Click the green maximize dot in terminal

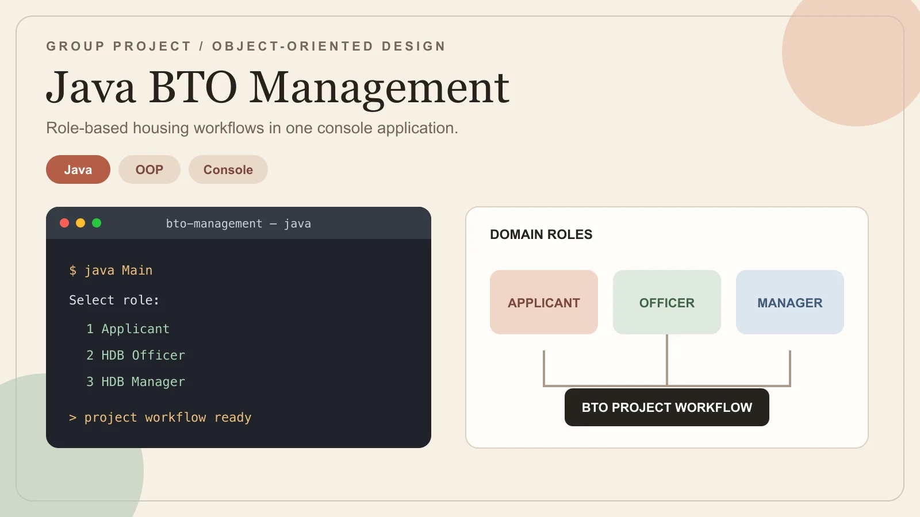97,223
